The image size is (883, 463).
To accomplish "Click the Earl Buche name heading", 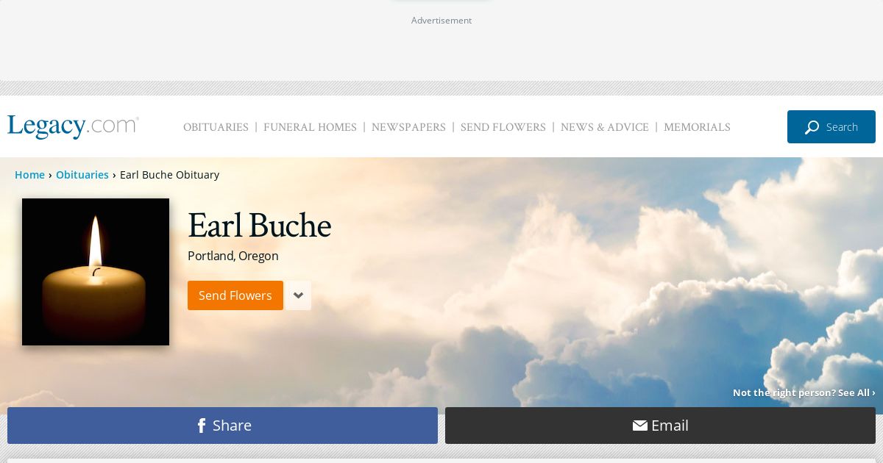I will pyautogui.click(x=259, y=226).
